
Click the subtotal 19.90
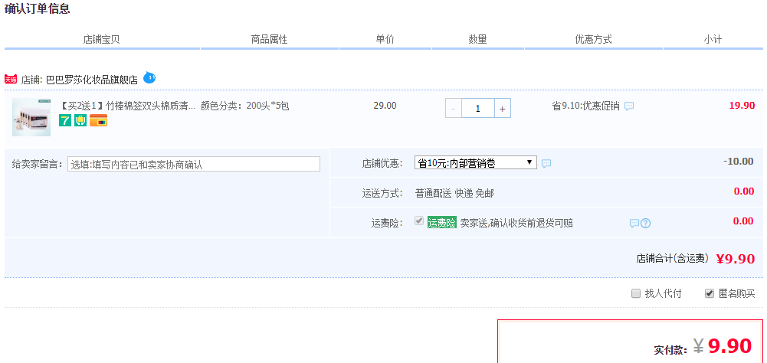coord(742,105)
